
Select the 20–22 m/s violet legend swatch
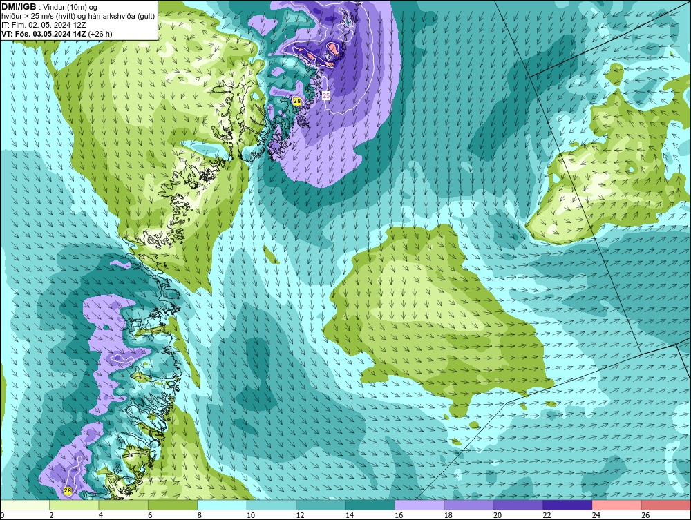[518, 505]
